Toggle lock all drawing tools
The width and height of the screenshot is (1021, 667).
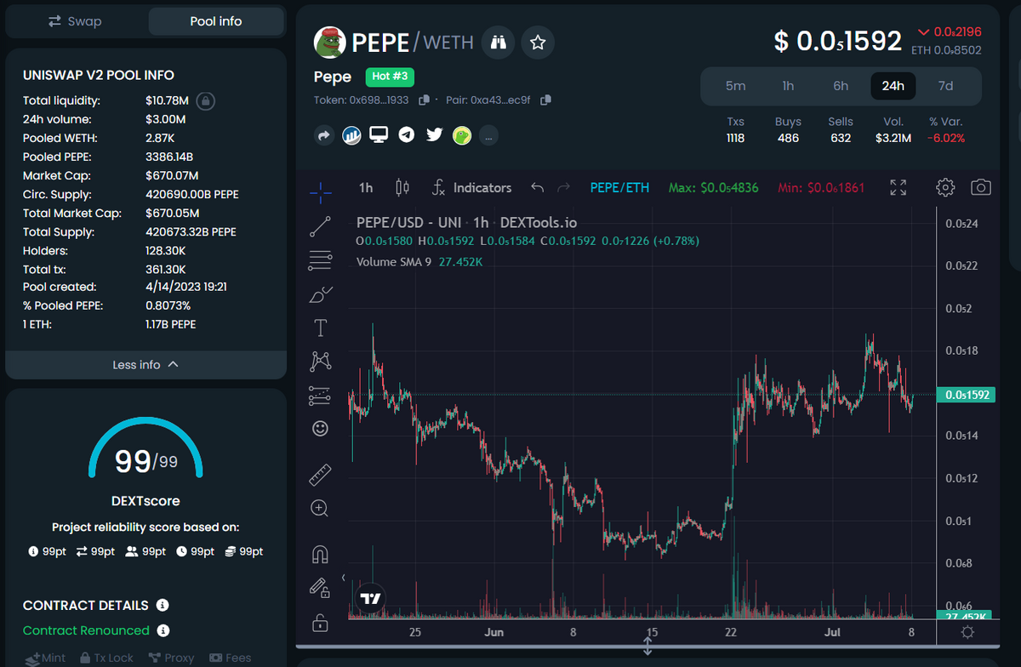point(320,622)
